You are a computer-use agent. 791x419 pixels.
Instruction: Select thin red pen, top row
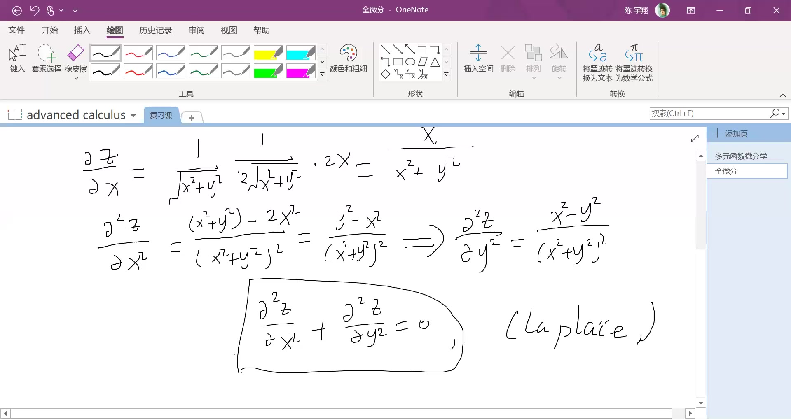coord(138,53)
